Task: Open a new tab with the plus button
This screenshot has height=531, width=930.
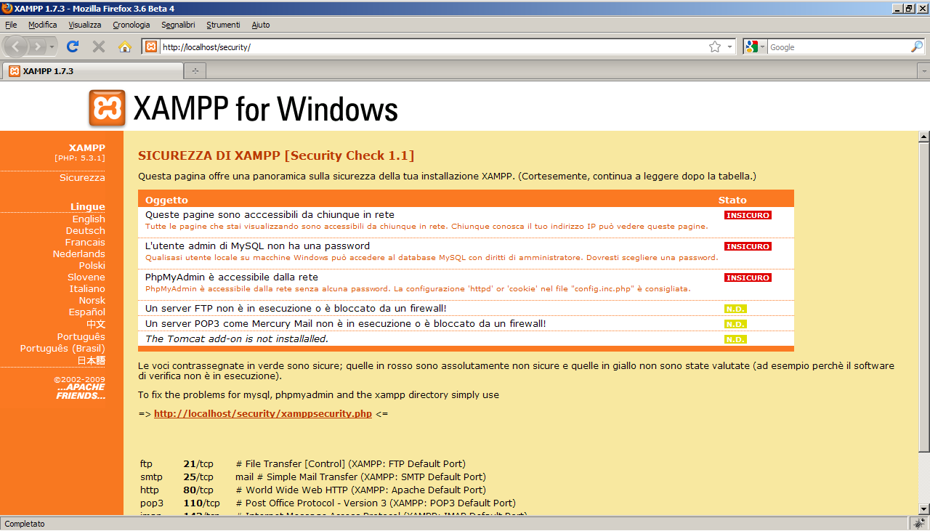Action: pos(195,71)
